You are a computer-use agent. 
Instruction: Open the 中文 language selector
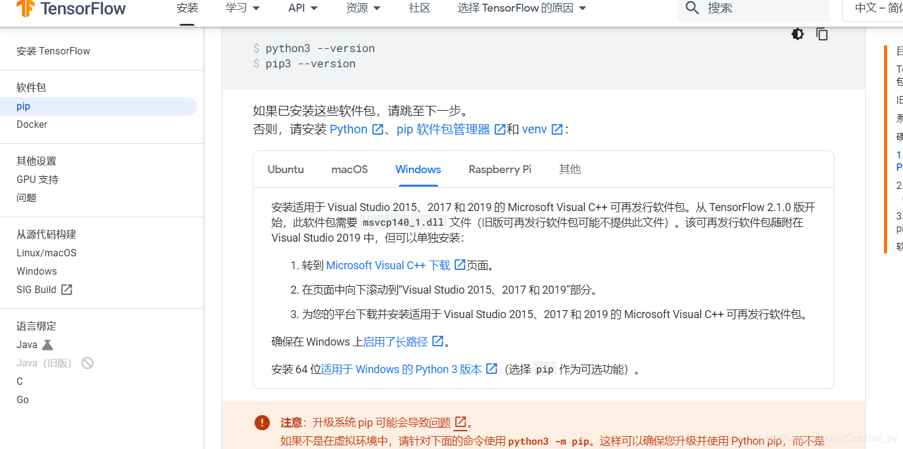(x=874, y=8)
